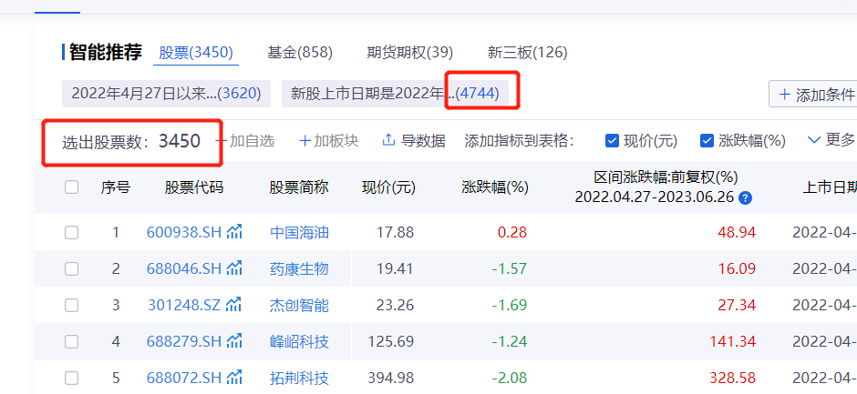The width and height of the screenshot is (857, 394).
Task: Open chart icon beside 688072.SH
Action: 234,377
